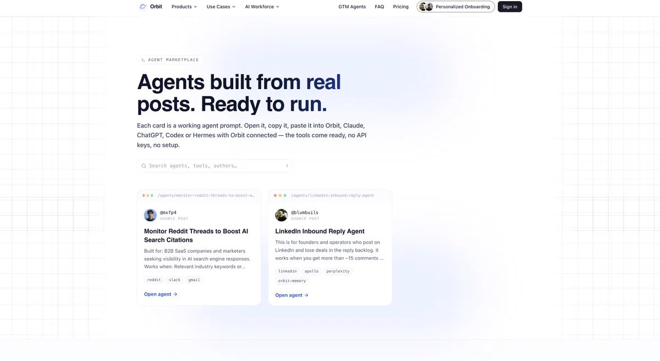Click the Personalized Onboarding button
Image resolution: width=660 pixels, height=361 pixels.
click(456, 7)
